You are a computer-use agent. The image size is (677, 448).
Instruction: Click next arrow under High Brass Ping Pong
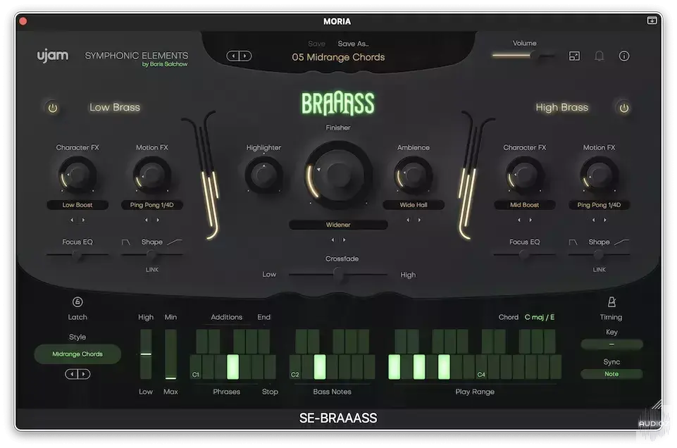tap(605, 220)
